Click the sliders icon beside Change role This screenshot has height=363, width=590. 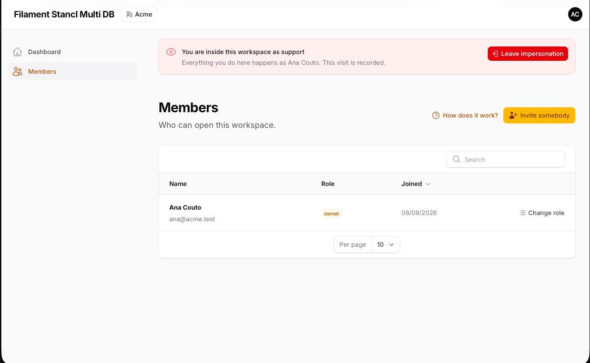(x=523, y=213)
